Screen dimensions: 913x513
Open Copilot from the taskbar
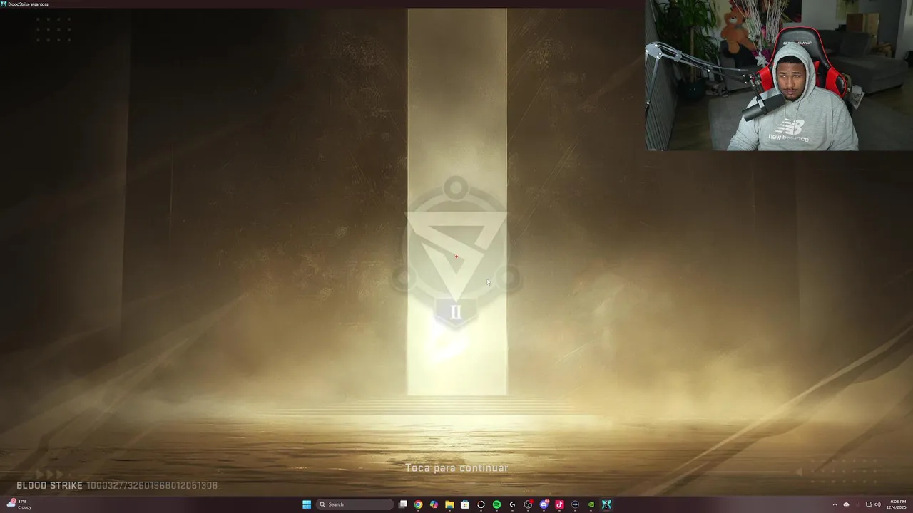click(x=434, y=504)
